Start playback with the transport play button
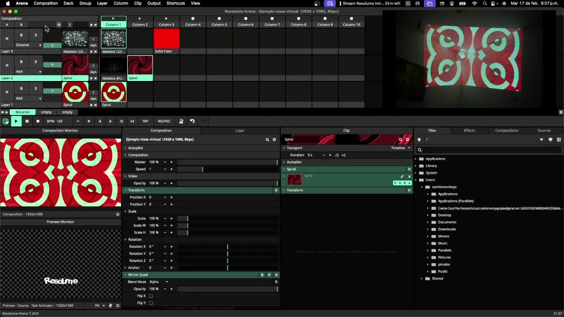This screenshot has height=317, width=564. (x=16, y=121)
